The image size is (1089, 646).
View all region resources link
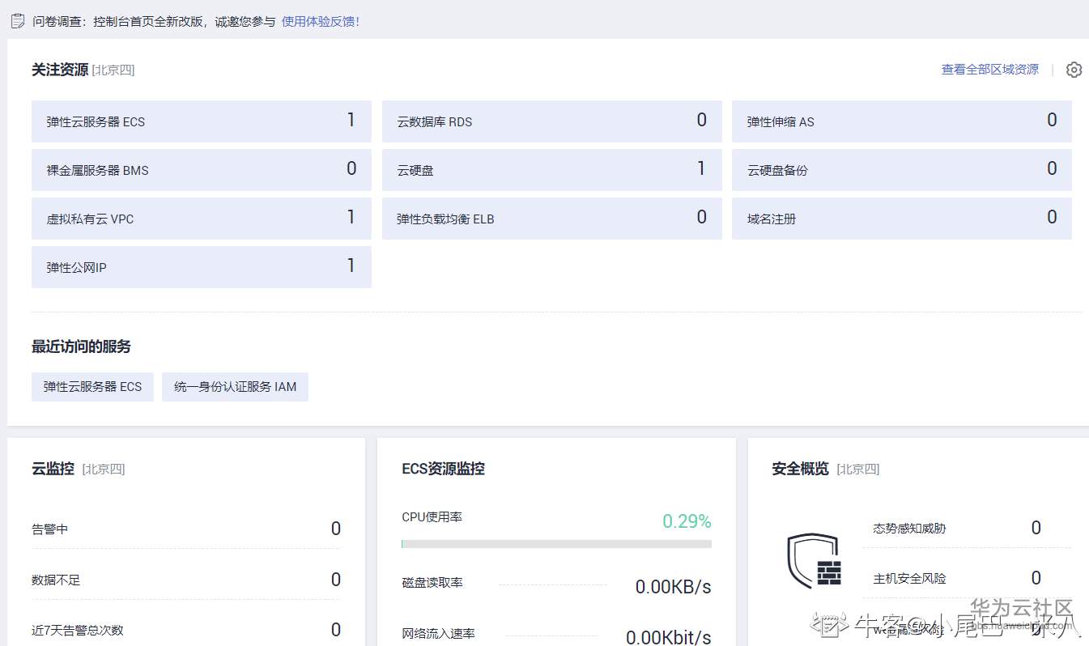point(989,70)
